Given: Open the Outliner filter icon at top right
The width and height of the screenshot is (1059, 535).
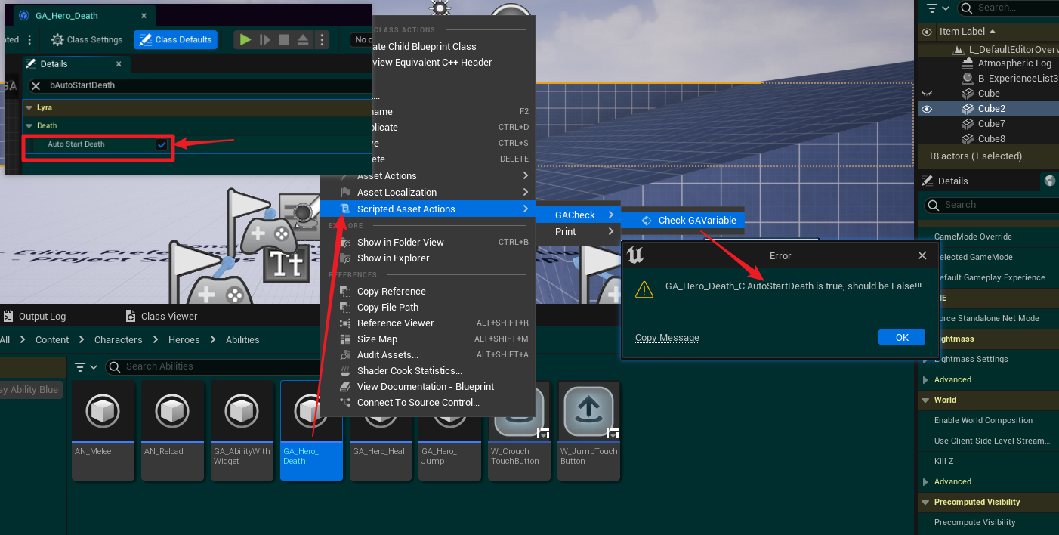Looking at the screenshot, I should coord(931,8).
